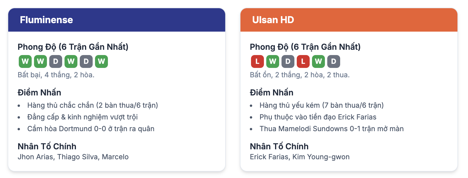Screen dimensions: 468x178
Task: Select Fluminense's 'Phong Độ' section heading
Action: pyautogui.click(x=73, y=47)
